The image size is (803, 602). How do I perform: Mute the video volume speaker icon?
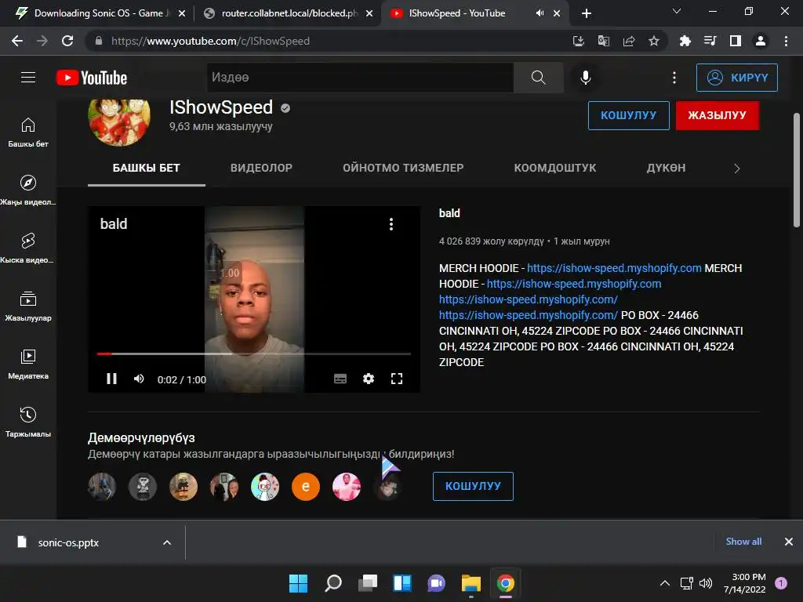click(139, 379)
